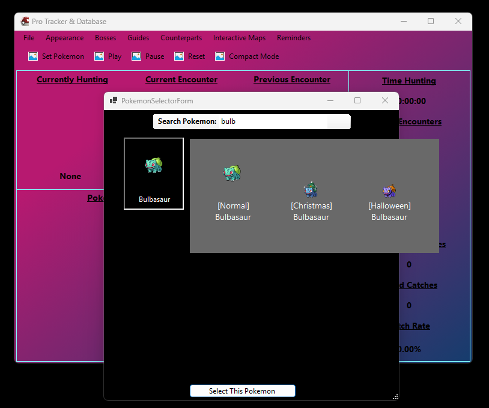
Task: Click the [Christmas] Bulbasaur label
Action: point(311,212)
